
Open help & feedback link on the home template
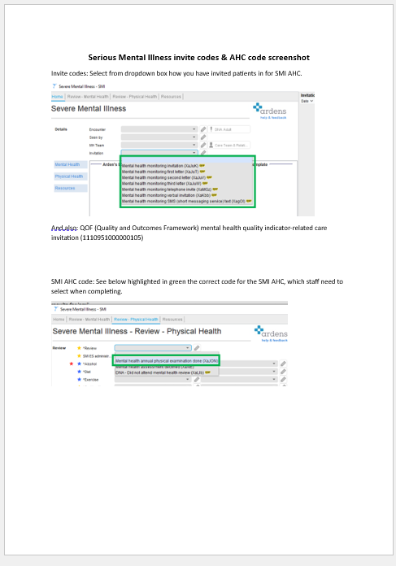pyautogui.click(x=273, y=118)
